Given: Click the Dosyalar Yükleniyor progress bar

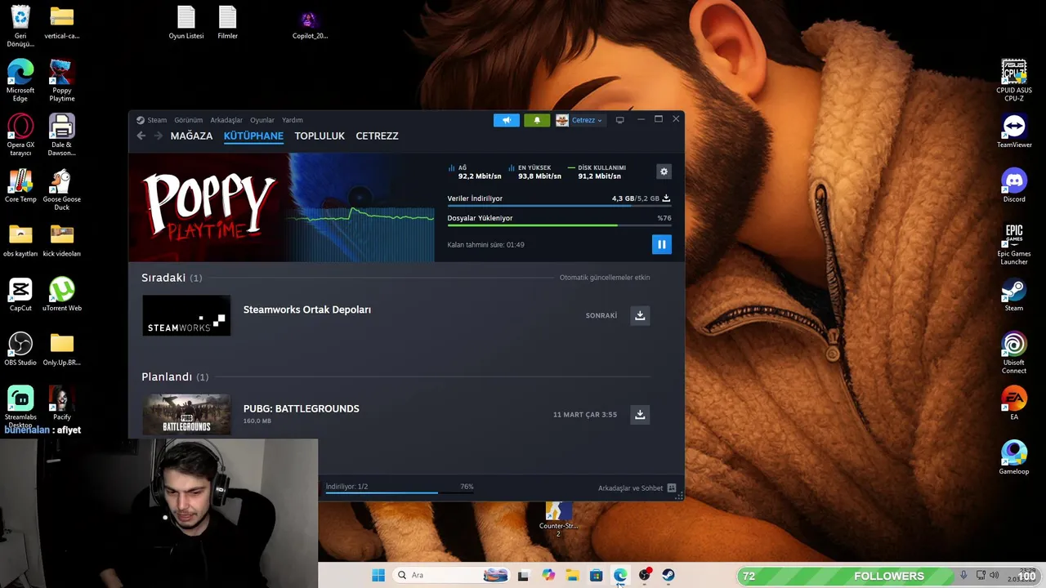Looking at the screenshot, I should [559, 225].
